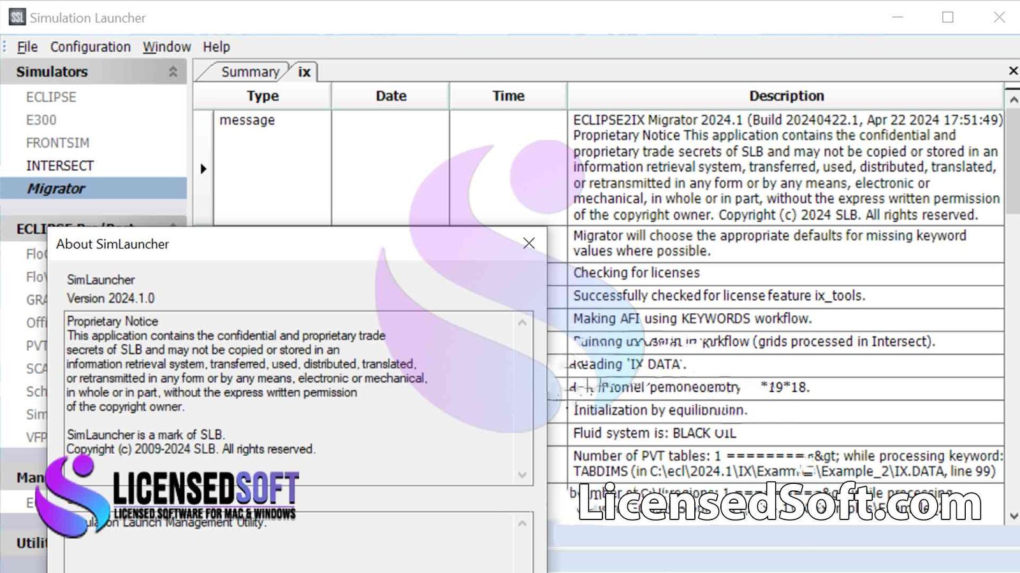Open the Configuration menu
Viewport: 1020px width, 573px height.
(90, 47)
